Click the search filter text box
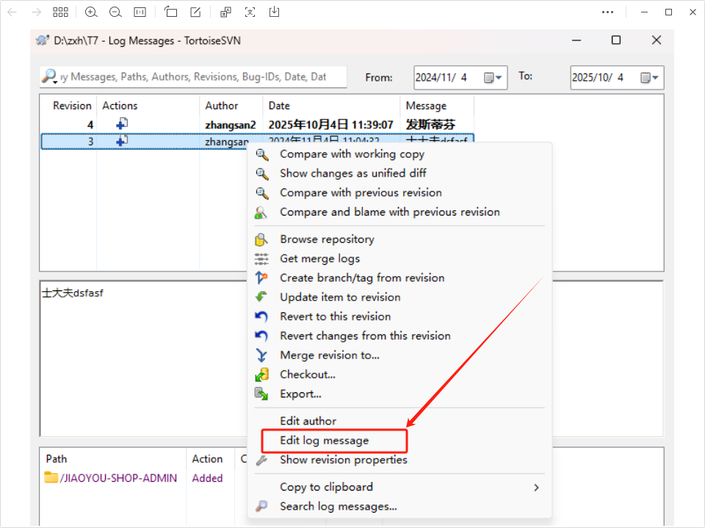This screenshot has width=705, height=528. [193, 77]
